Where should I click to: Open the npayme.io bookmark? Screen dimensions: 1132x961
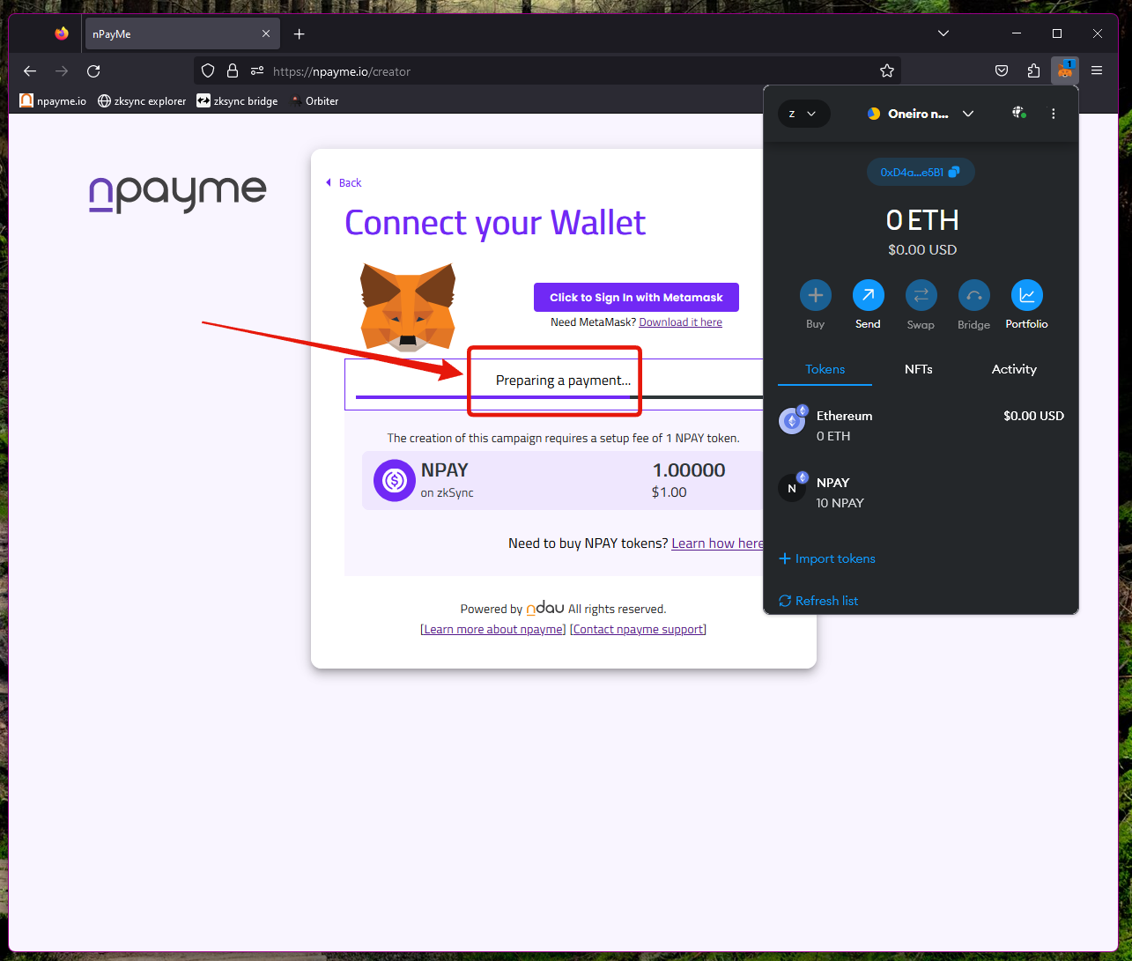53,101
